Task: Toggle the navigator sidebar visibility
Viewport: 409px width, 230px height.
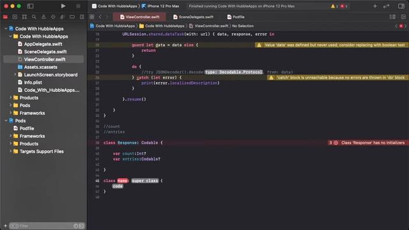Action: point(30,6)
